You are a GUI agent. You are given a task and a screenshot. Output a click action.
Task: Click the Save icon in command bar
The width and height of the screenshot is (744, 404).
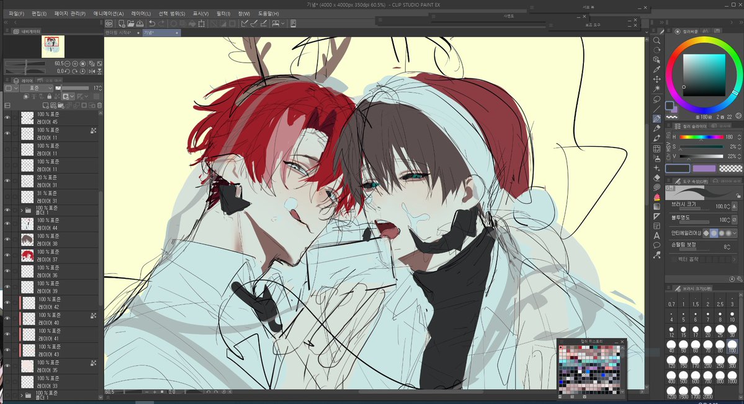point(140,23)
